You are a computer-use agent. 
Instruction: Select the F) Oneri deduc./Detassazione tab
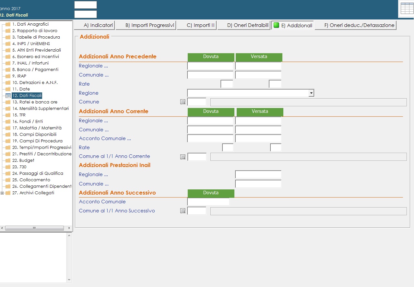(356, 25)
